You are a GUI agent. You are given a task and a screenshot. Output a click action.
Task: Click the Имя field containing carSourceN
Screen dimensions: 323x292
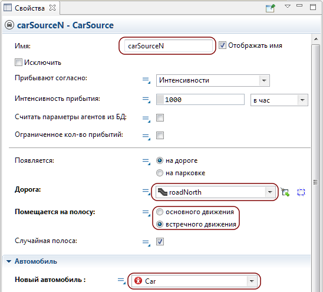tap(169, 46)
